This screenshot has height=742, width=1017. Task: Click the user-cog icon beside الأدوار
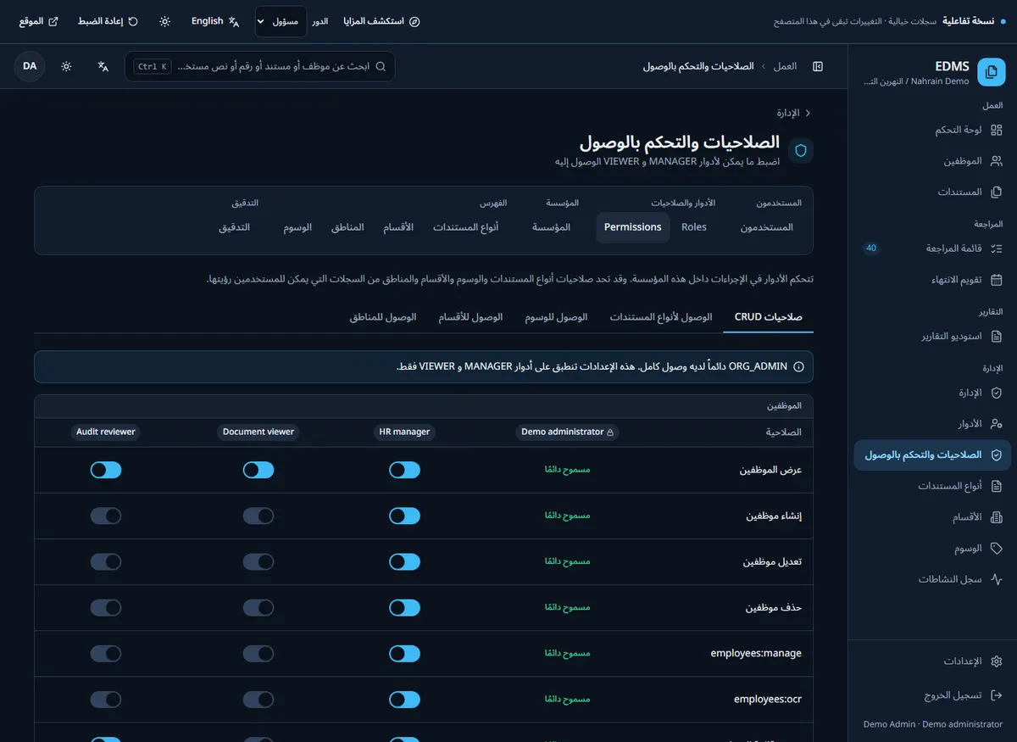(x=997, y=423)
